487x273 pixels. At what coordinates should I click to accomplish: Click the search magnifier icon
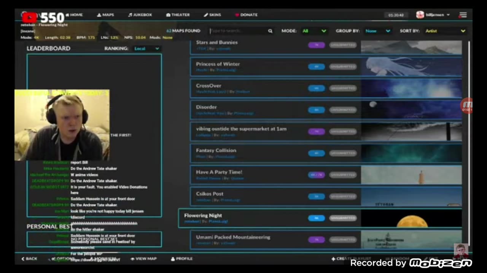pos(270,31)
